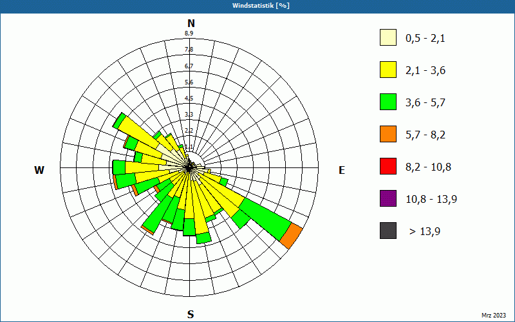
Task: Click the legend label "> 13,9"
Action: [425, 232]
